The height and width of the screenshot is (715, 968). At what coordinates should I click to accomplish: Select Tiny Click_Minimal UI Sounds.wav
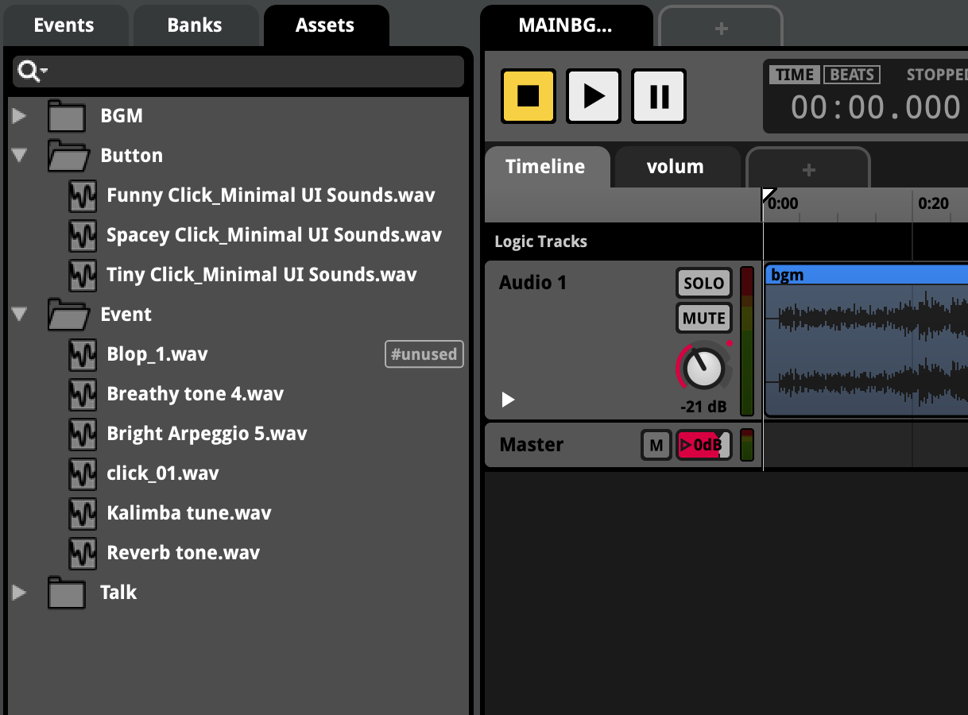coord(261,275)
